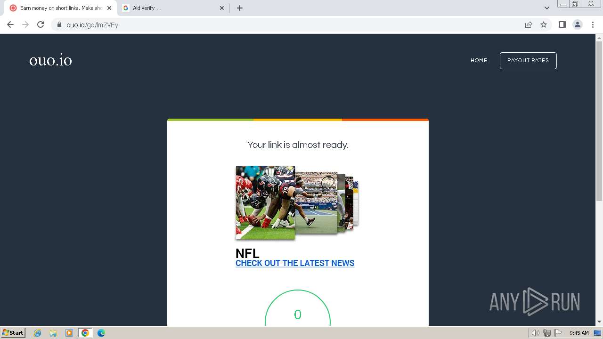Click the 9:45 AM system clock
This screenshot has width=603, height=339.
coord(579,333)
